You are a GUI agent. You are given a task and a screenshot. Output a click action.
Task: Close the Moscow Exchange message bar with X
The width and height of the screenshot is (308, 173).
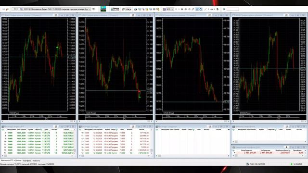[94, 9]
